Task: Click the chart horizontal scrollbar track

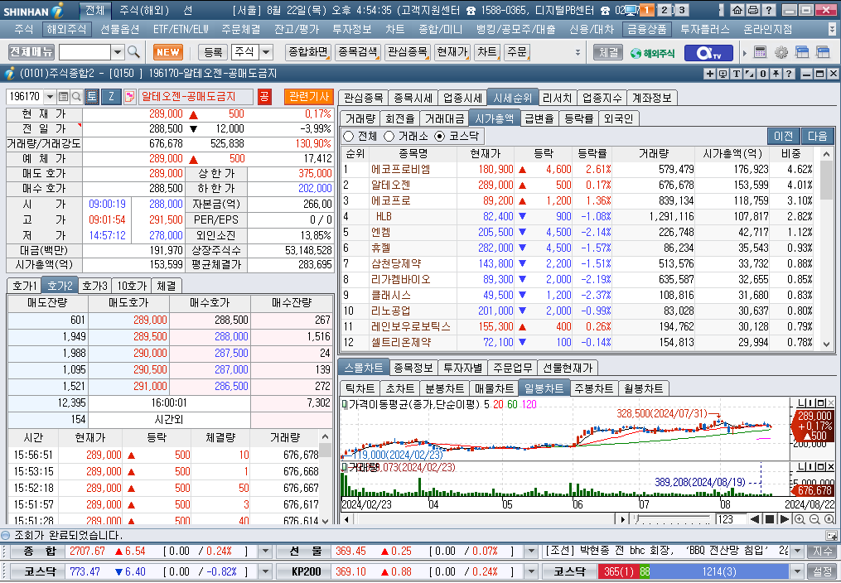Action: [485, 518]
